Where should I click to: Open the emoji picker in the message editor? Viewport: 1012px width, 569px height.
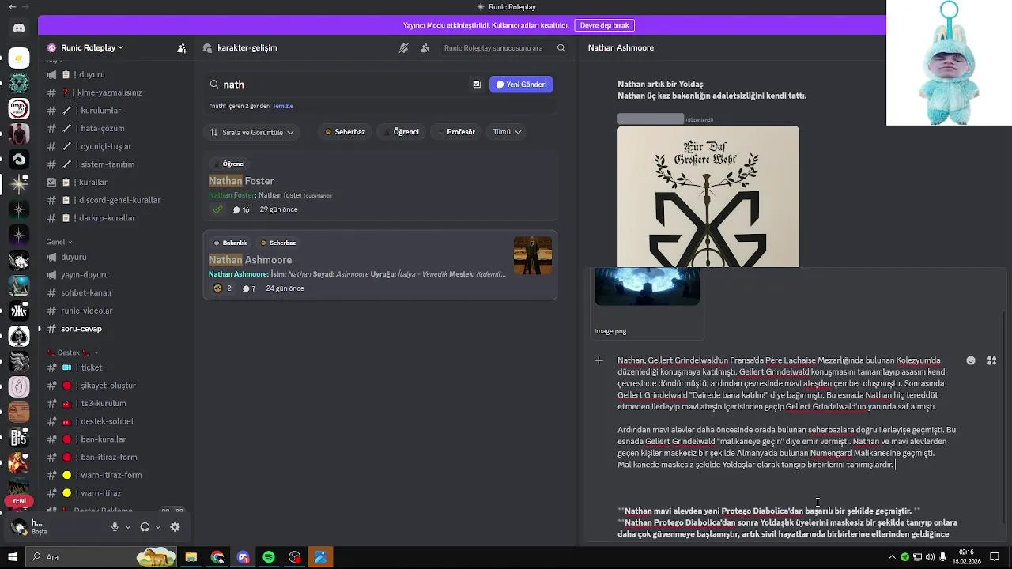pyautogui.click(x=970, y=360)
